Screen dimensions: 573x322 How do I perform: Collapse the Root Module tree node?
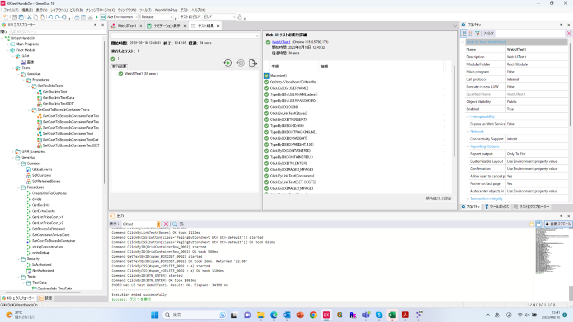pyautogui.click(x=7, y=50)
